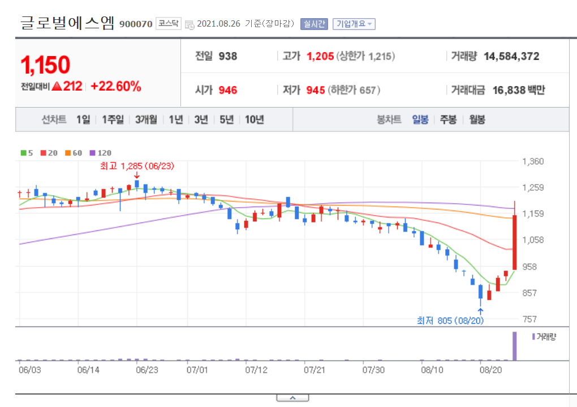Select the 1년 line chart period
The image size is (577, 407).
point(176,119)
